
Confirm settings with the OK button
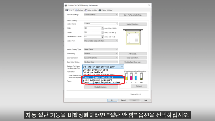tap(112, 100)
